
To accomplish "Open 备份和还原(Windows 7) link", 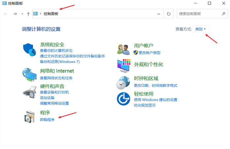I will point(59,61).
